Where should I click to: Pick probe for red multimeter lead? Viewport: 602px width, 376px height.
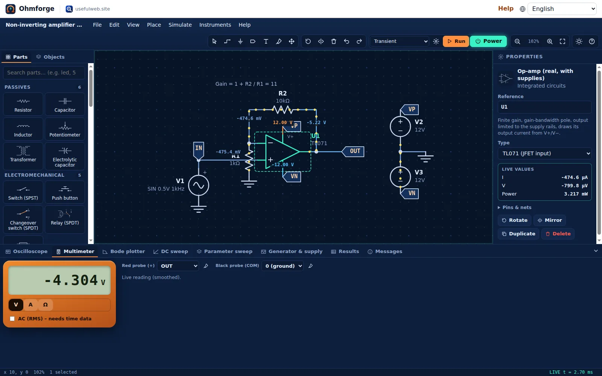[206, 266]
